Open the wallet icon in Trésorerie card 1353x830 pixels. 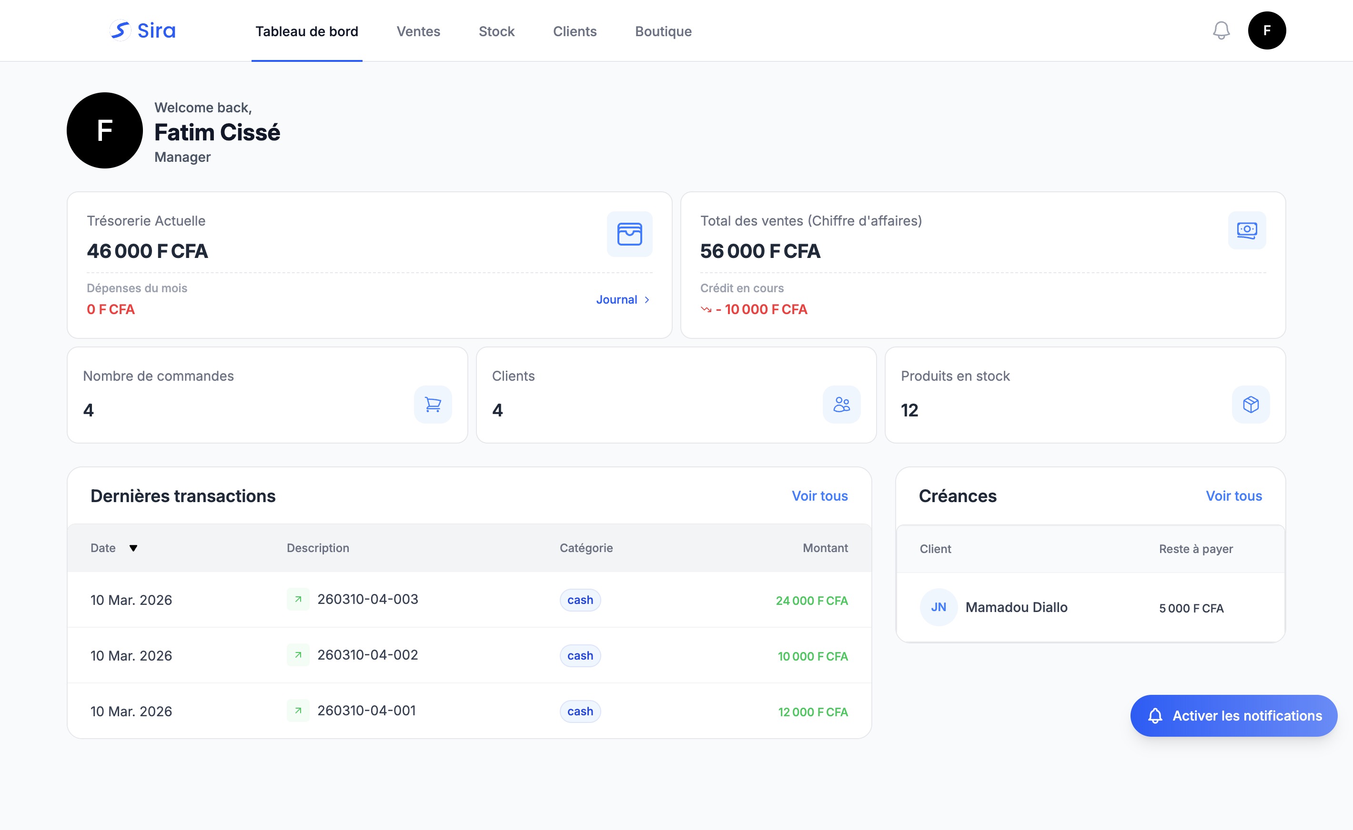629,235
